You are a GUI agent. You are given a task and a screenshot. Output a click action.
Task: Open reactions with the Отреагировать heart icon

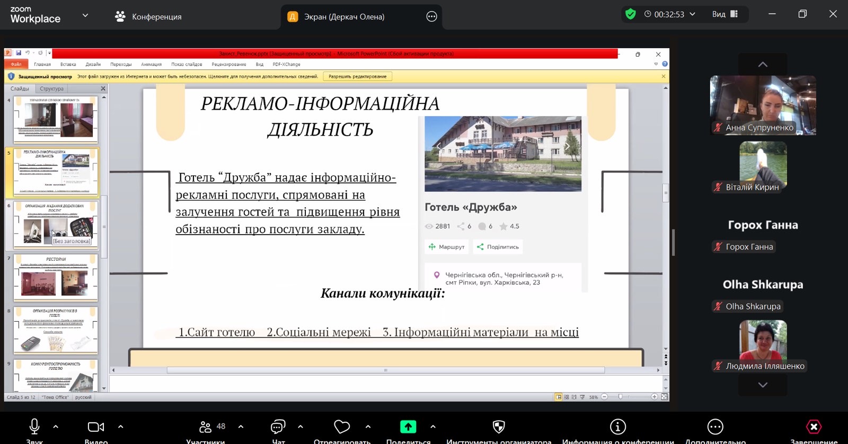(x=342, y=427)
